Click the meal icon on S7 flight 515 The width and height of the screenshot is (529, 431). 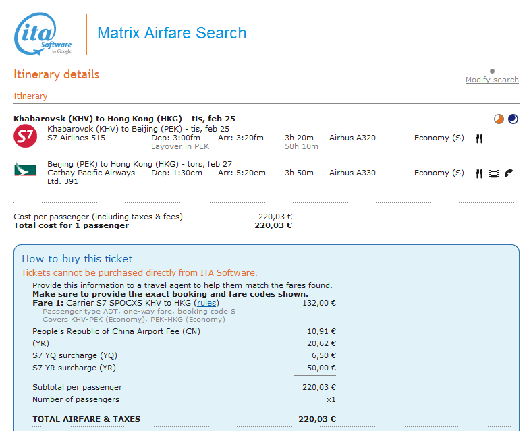[479, 138]
